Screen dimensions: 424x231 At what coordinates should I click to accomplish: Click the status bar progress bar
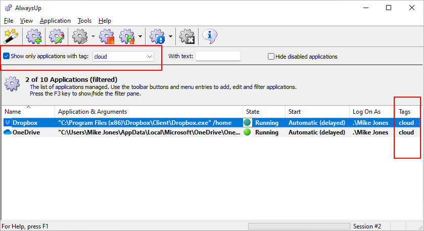point(299,226)
